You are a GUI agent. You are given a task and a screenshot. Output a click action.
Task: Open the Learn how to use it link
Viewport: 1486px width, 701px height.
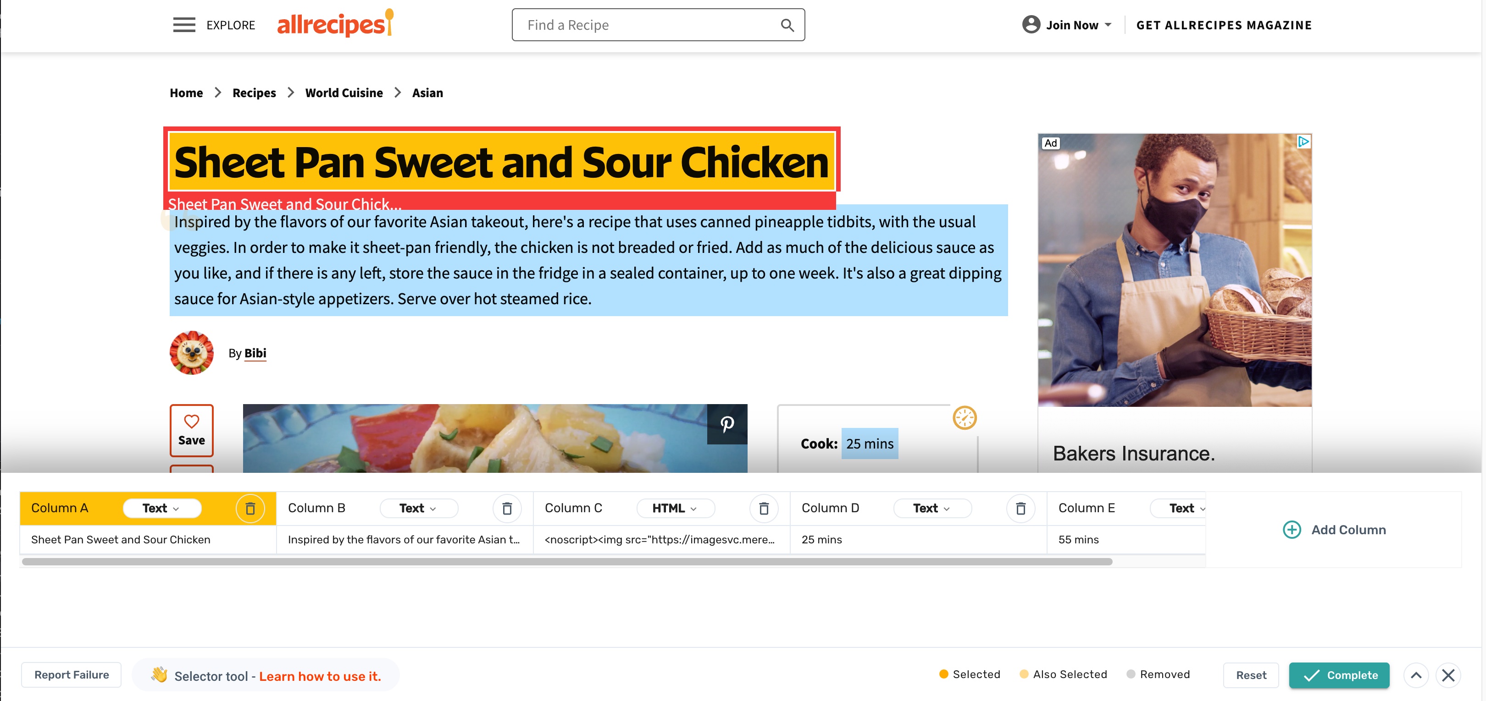point(320,676)
